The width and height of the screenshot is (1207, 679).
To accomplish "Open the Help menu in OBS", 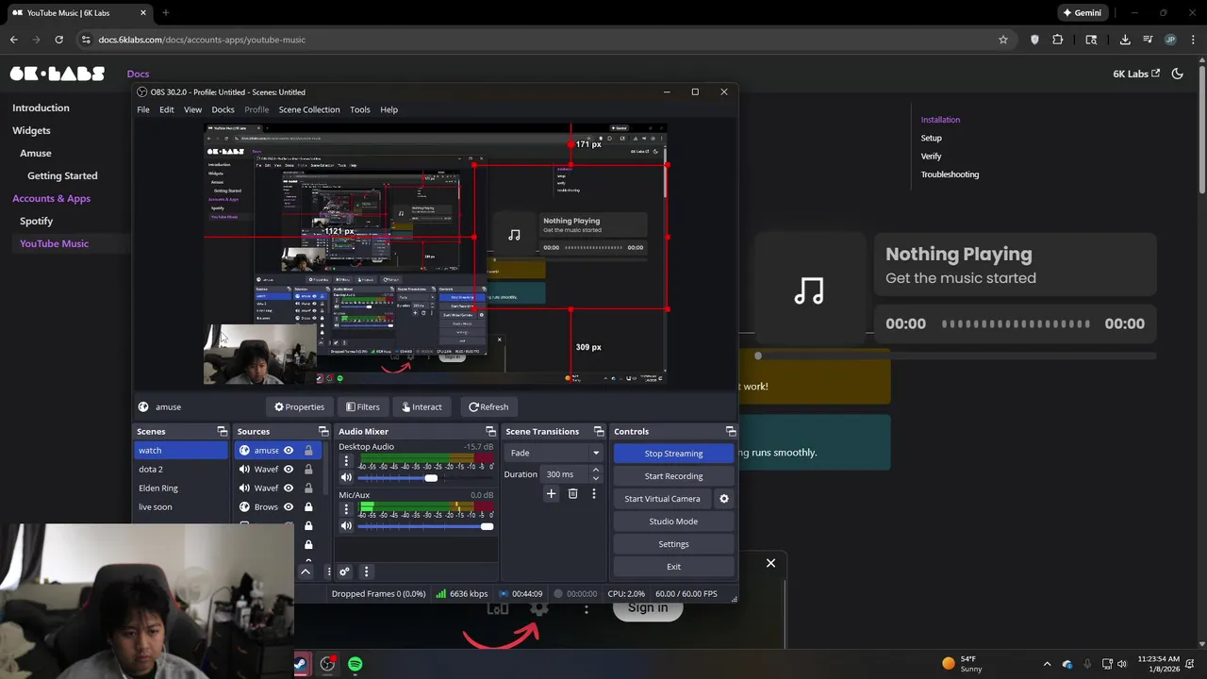I will pyautogui.click(x=389, y=109).
